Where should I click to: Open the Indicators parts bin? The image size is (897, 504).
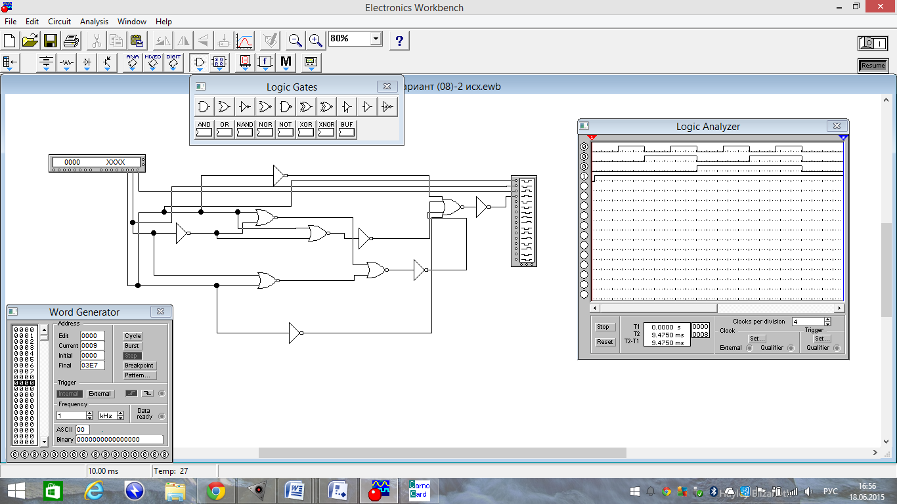tap(245, 63)
